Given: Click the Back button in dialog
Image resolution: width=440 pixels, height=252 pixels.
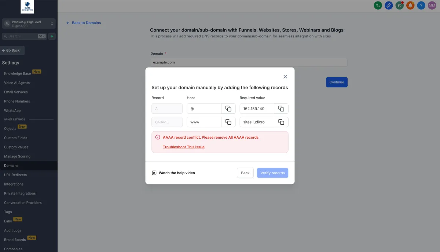Looking at the screenshot, I should 245,173.
